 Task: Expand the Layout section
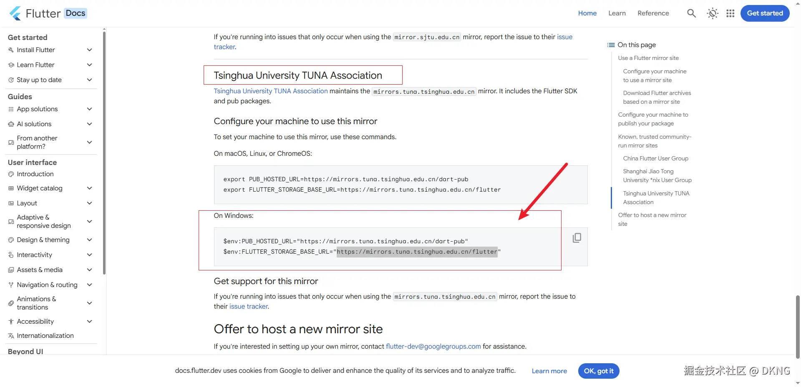89,203
